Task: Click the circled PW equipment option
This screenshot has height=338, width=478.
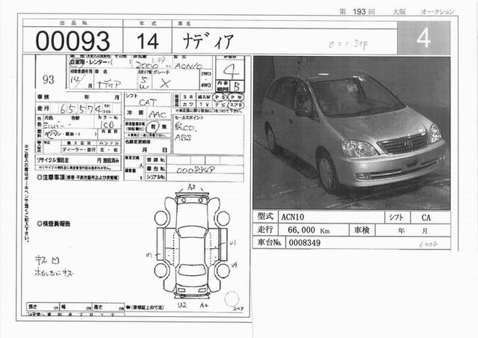Action: coord(236,97)
